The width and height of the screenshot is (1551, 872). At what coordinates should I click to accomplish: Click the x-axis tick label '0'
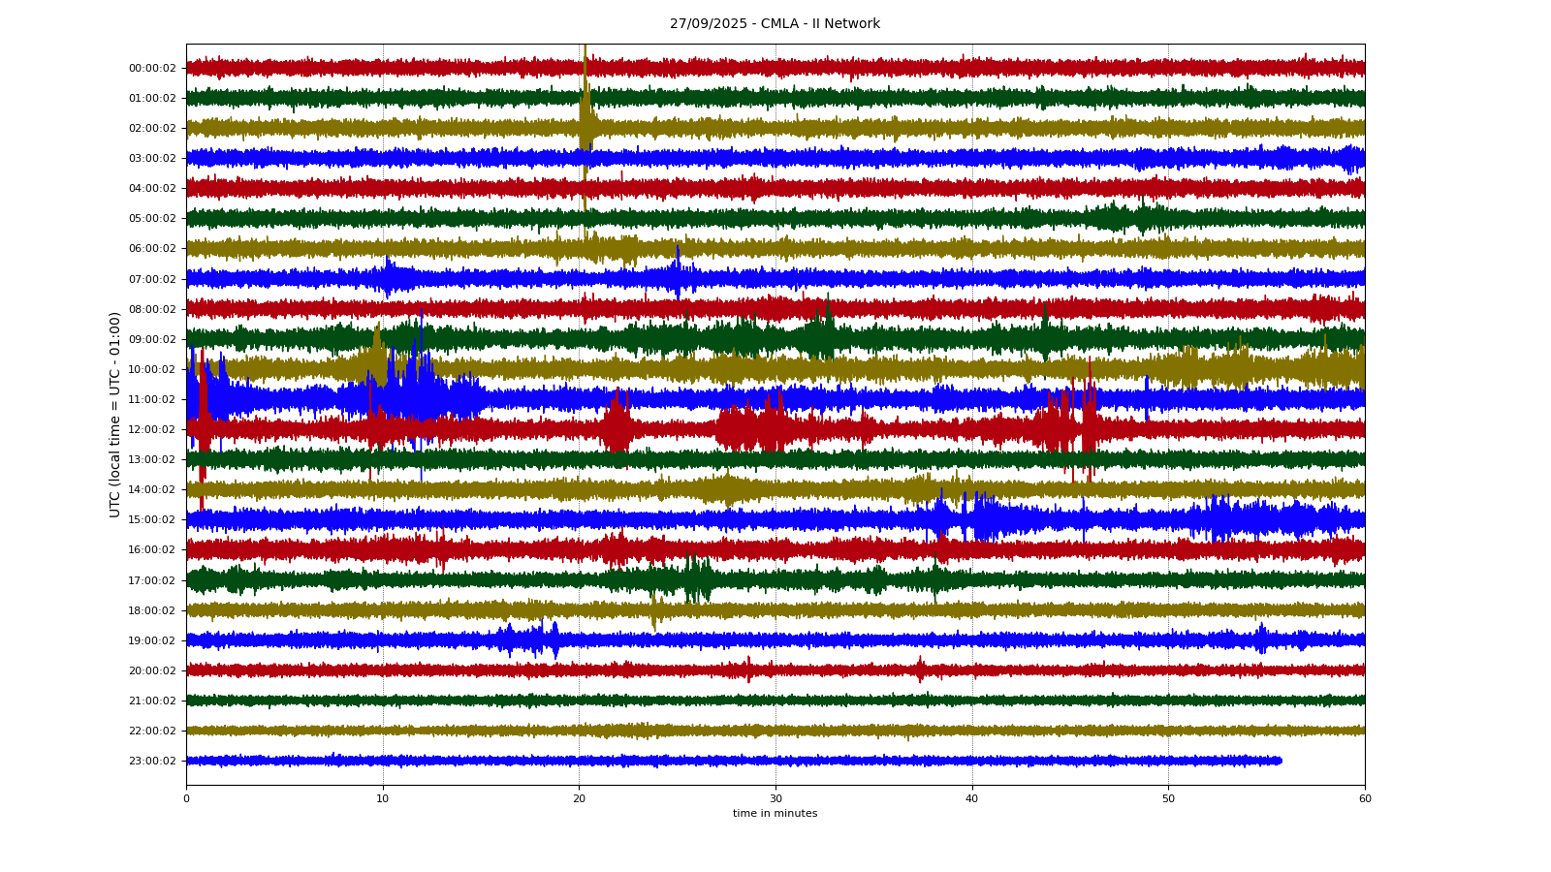pyautogui.click(x=186, y=799)
